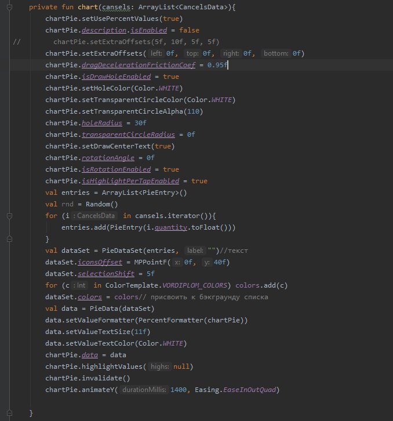Click the 'isRotationEnabled' property
The width and height of the screenshot is (393, 421).
coord(117,169)
